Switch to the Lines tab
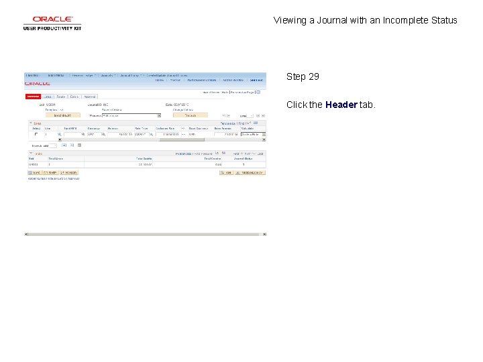Image resolution: width=483 pixels, height=362 pixels. point(48,97)
